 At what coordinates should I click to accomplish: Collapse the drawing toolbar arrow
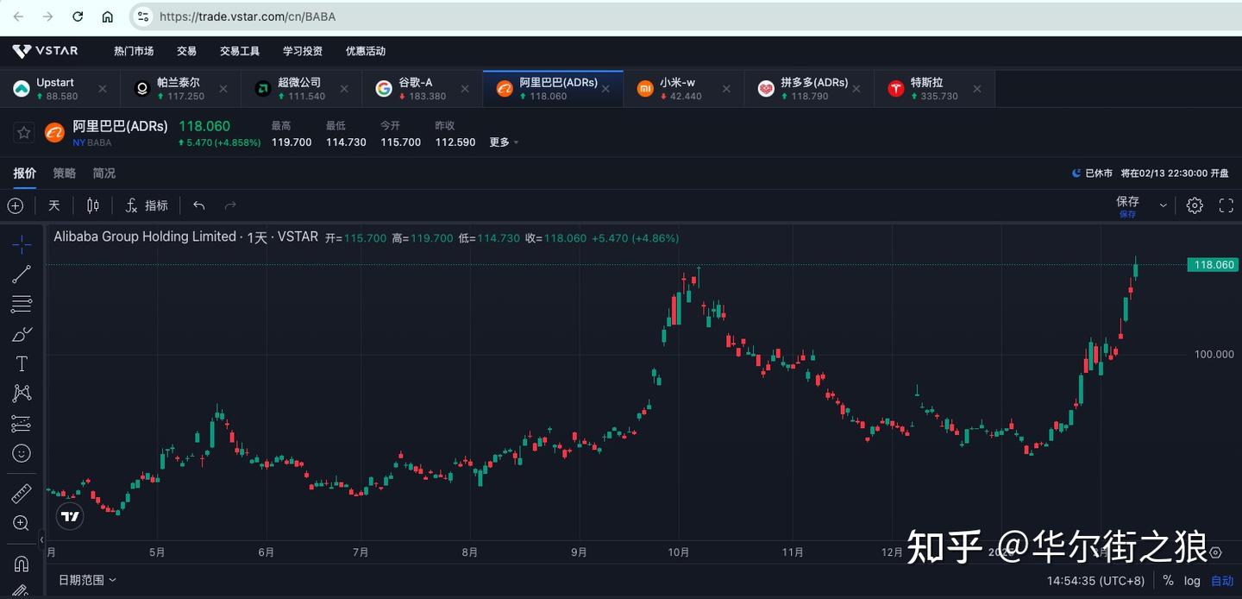pos(41,540)
